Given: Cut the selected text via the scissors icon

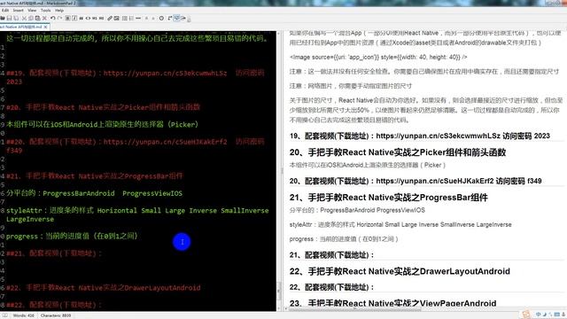Looking at the screenshot, I should (x=24, y=18).
